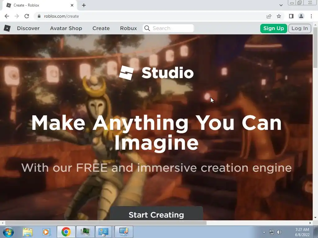The height and width of the screenshot is (238, 318).
Task: Close the Create - Roblox tab
Action: (x=72, y=5)
